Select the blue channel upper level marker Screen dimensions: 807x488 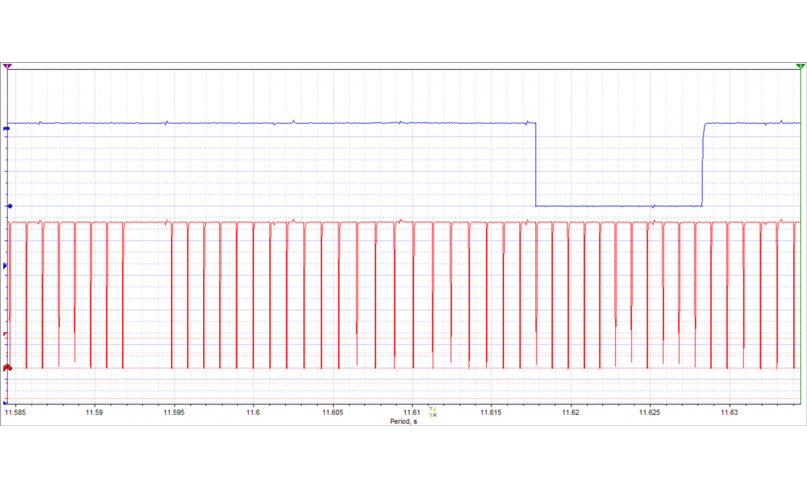tap(7, 128)
